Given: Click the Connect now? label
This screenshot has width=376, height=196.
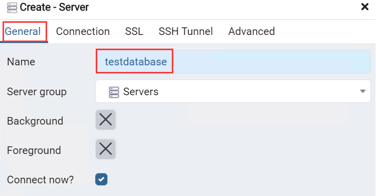Looking at the screenshot, I should click(x=41, y=180).
